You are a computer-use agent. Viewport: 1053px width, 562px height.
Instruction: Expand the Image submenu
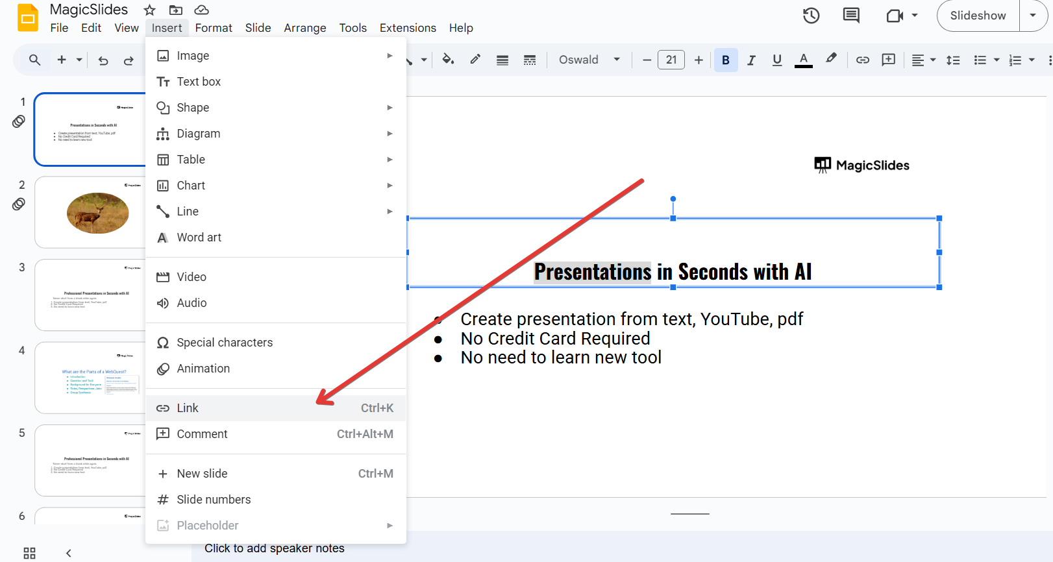(x=276, y=56)
